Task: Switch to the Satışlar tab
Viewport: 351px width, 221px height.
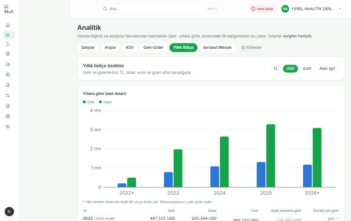Action: [88, 47]
